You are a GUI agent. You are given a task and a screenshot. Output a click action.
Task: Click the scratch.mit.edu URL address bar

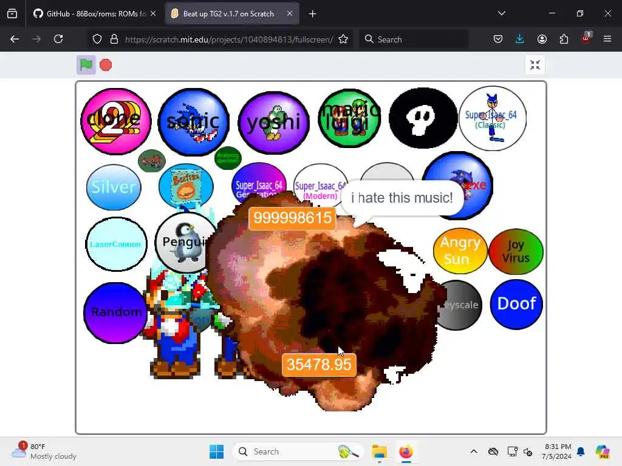[229, 39]
